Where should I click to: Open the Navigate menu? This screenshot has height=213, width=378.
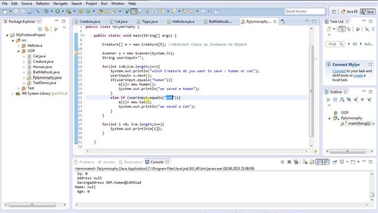coord(60,4)
